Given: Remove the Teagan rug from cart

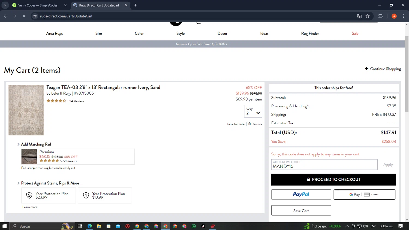Looking at the screenshot, I should point(255,124).
